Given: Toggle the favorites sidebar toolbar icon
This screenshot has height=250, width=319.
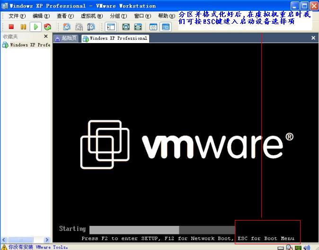Looking at the screenshot, I should tap(111, 27).
